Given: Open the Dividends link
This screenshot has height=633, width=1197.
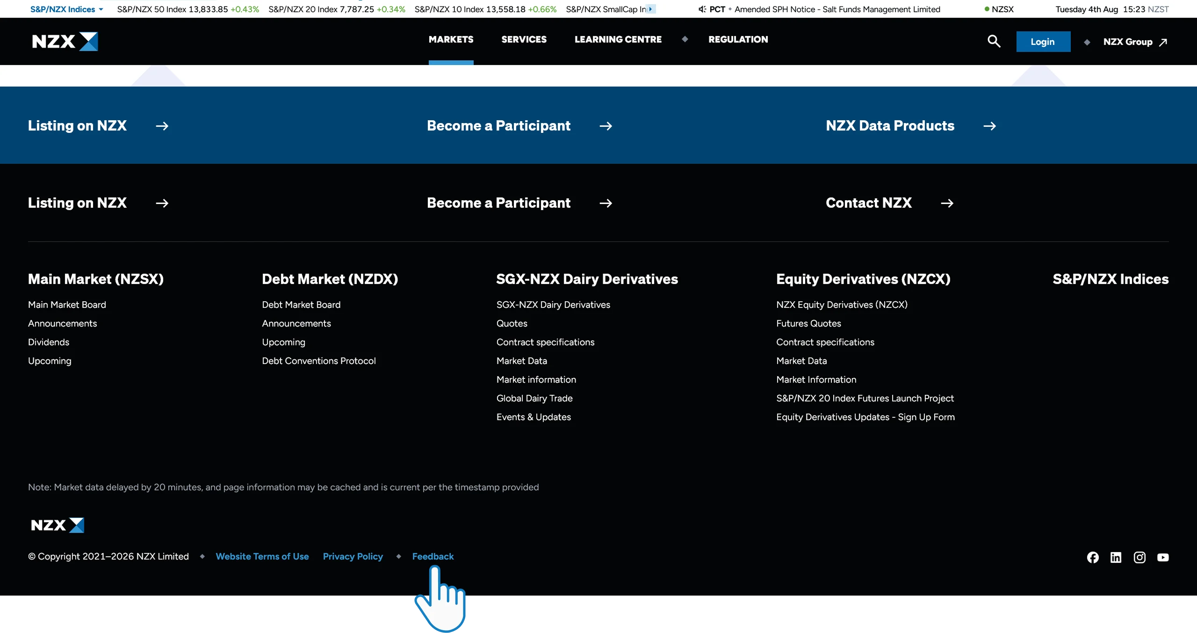Looking at the screenshot, I should pyautogui.click(x=49, y=342).
